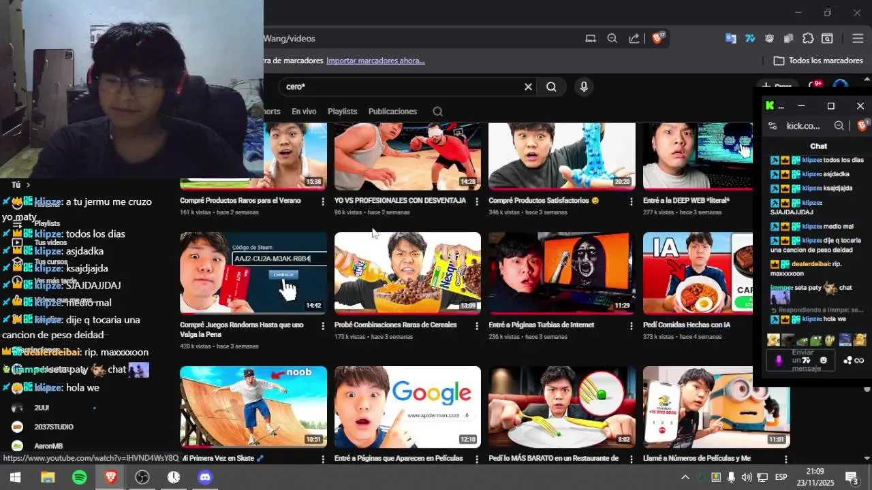Screen dimensions: 872x490
Task: Switch to the Publicaciones channel tab
Action: coord(392,112)
